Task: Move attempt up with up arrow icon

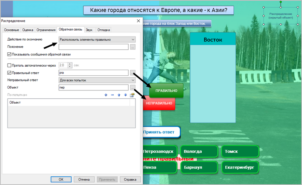Action: tap(119, 95)
